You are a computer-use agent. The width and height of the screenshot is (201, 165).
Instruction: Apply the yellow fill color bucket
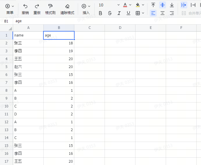[x=138, y=5]
